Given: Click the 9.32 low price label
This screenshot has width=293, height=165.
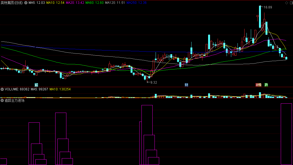Looking at the screenshot, I should [x=154, y=82].
